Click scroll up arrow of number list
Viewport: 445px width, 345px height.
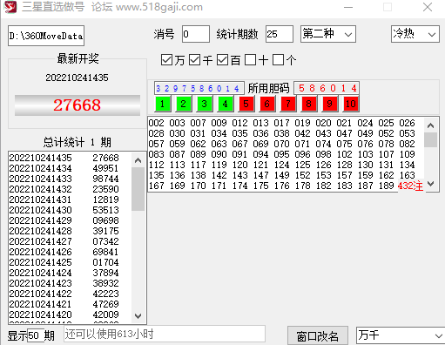tap(430, 125)
